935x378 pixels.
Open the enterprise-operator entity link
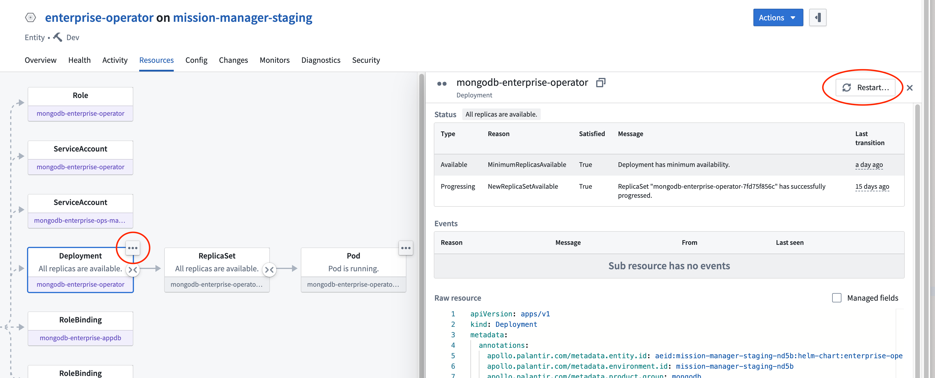pos(99,17)
